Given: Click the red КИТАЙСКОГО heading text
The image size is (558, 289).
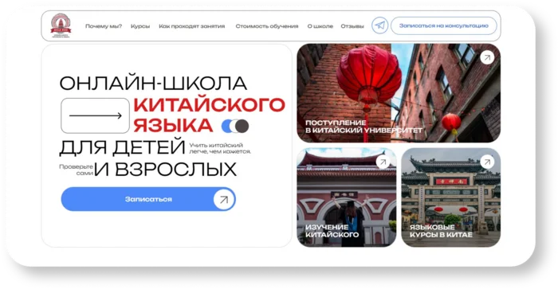Looking at the screenshot, I should coord(209,104).
